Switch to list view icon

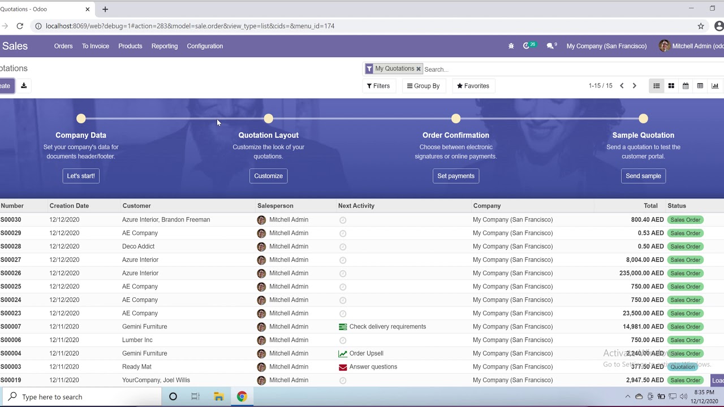click(656, 86)
